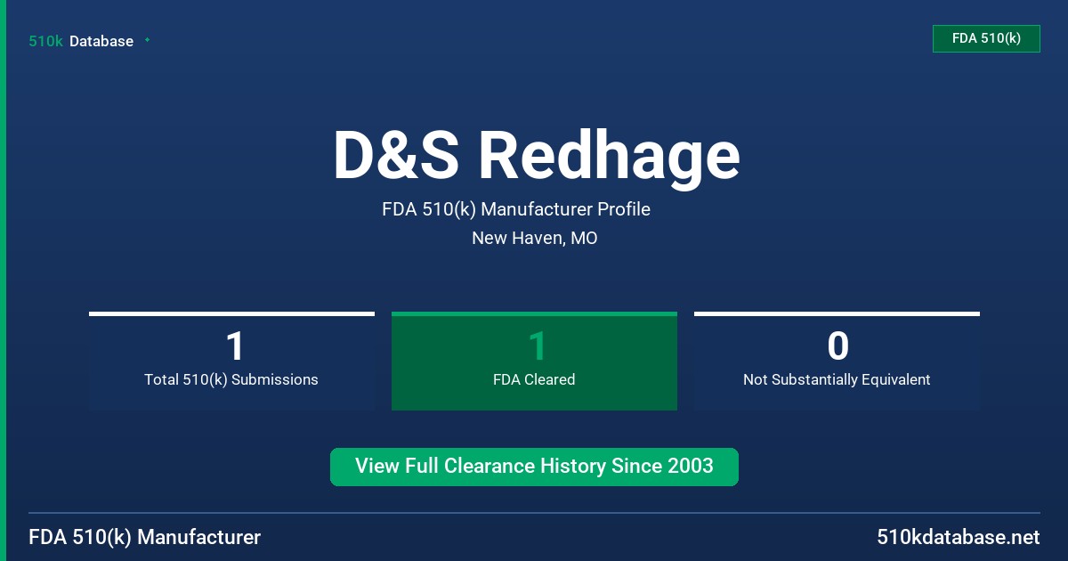Click the New Haven, MO location text

coord(534,238)
